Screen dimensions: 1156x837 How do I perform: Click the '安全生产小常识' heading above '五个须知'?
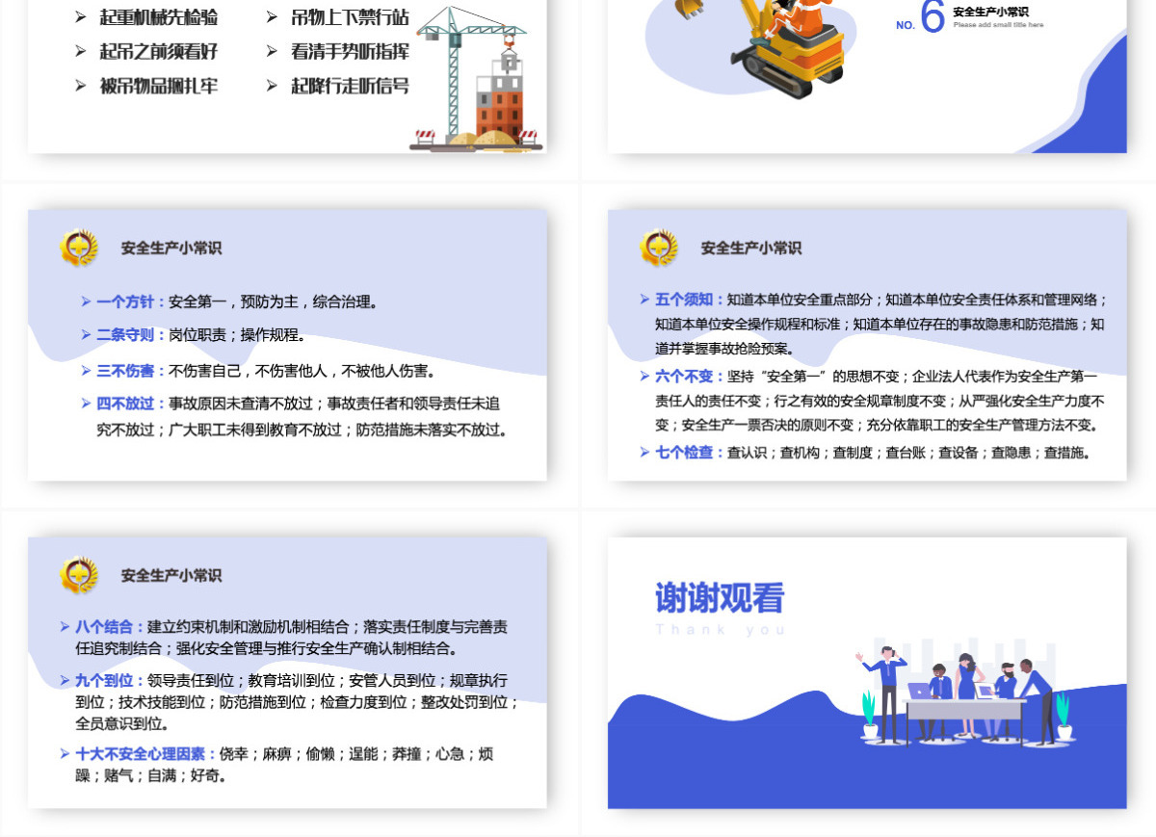tap(751, 248)
